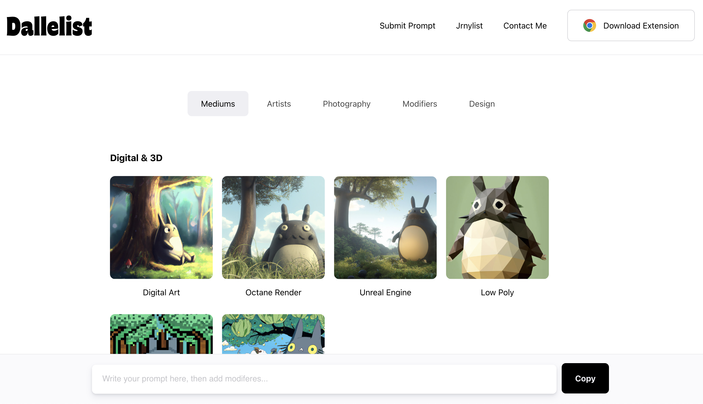The image size is (703, 404).
Task: Select the blue-sky cartoon Totoro thumbnail
Action: [273, 334]
